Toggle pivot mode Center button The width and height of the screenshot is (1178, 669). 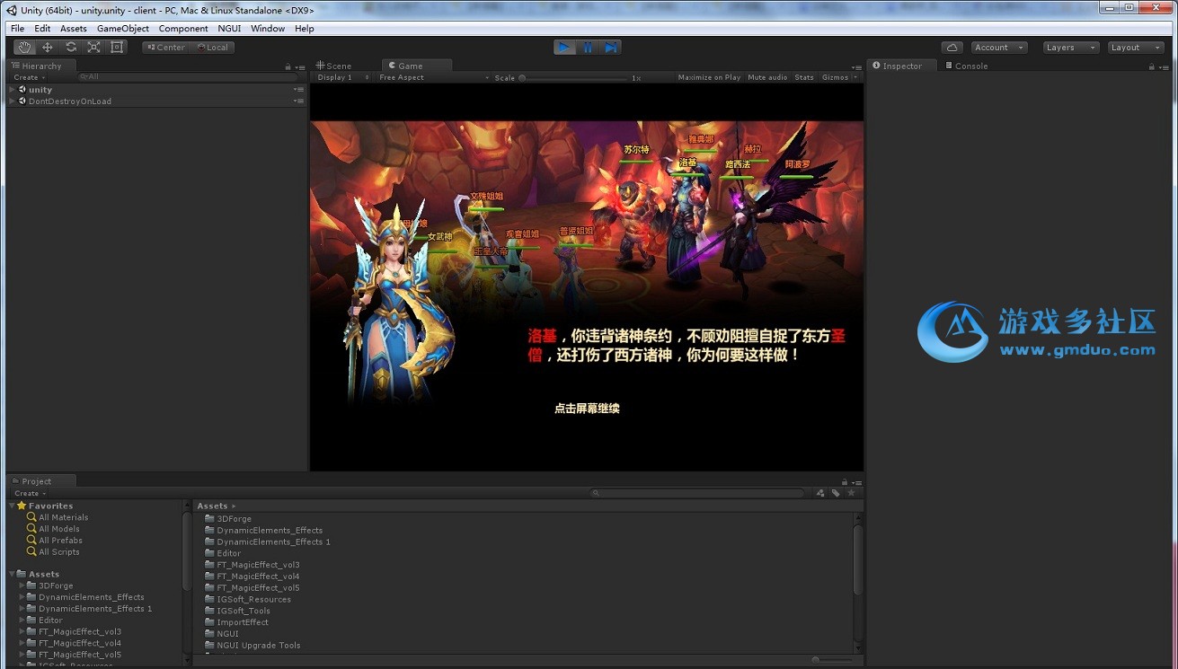(x=165, y=48)
